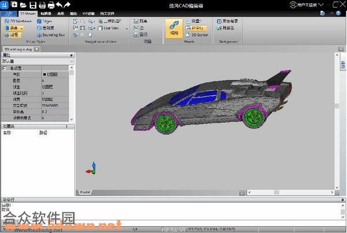Click the viewport horizontal scrollbar left arrow

coord(249,193)
